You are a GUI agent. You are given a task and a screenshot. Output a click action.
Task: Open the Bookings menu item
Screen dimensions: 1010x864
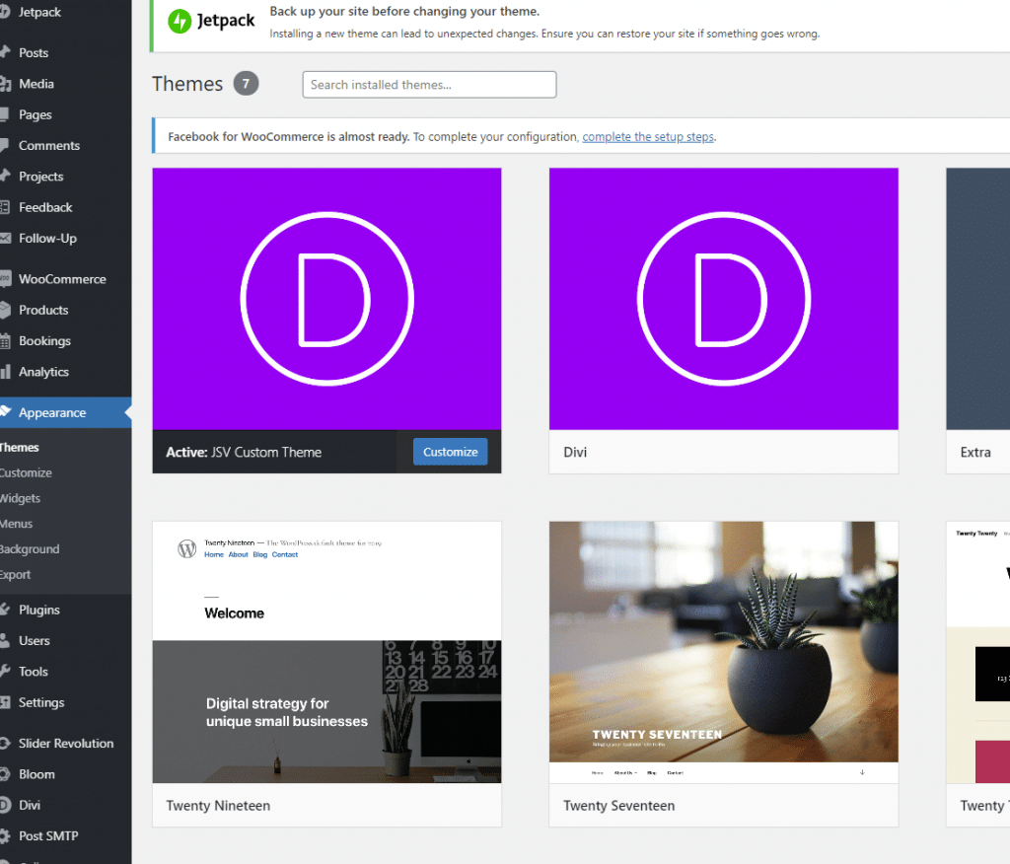(44, 341)
